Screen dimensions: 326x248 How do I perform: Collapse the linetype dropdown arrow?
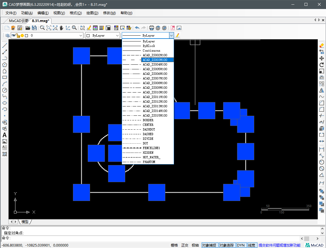tap(171, 35)
